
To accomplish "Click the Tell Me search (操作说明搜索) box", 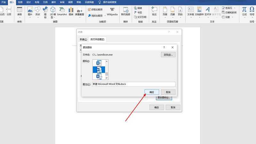I will click(110, 2).
